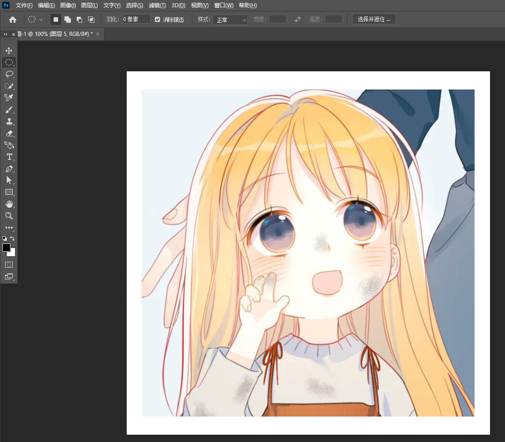Open the 图层(L) menu
The width and height of the screenshot is (505, 442).
[x=89, y=5]
